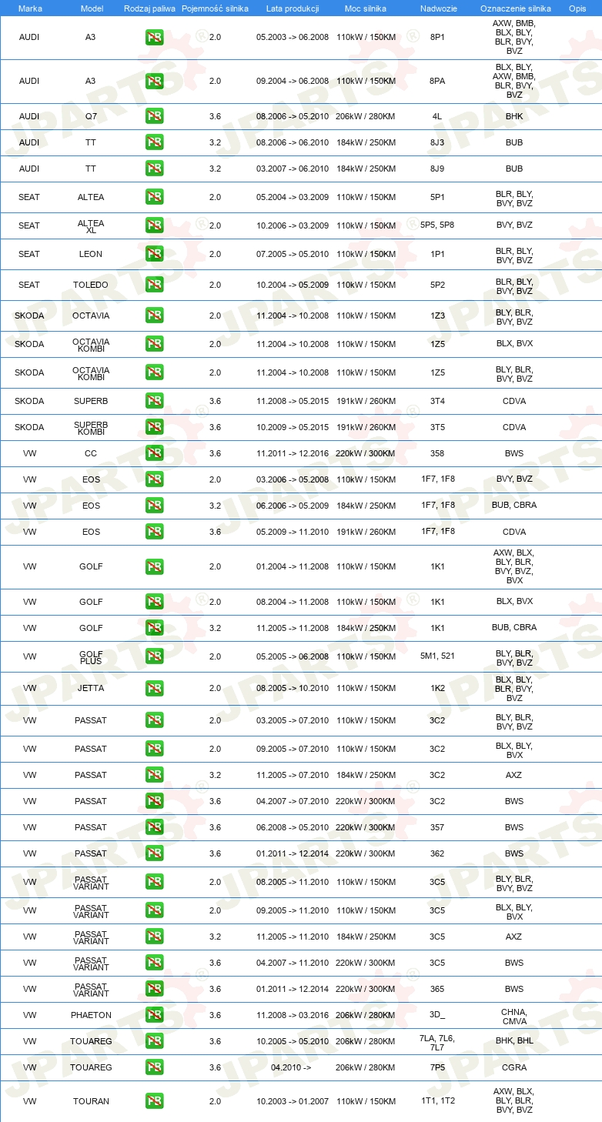Click the petrol icon for VW EOS 2.0

click(x=154, y=479)
